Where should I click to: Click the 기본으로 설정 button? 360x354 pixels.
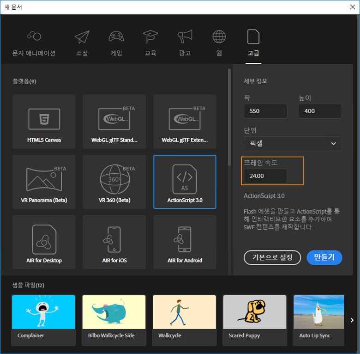click(x=272, y=257)
